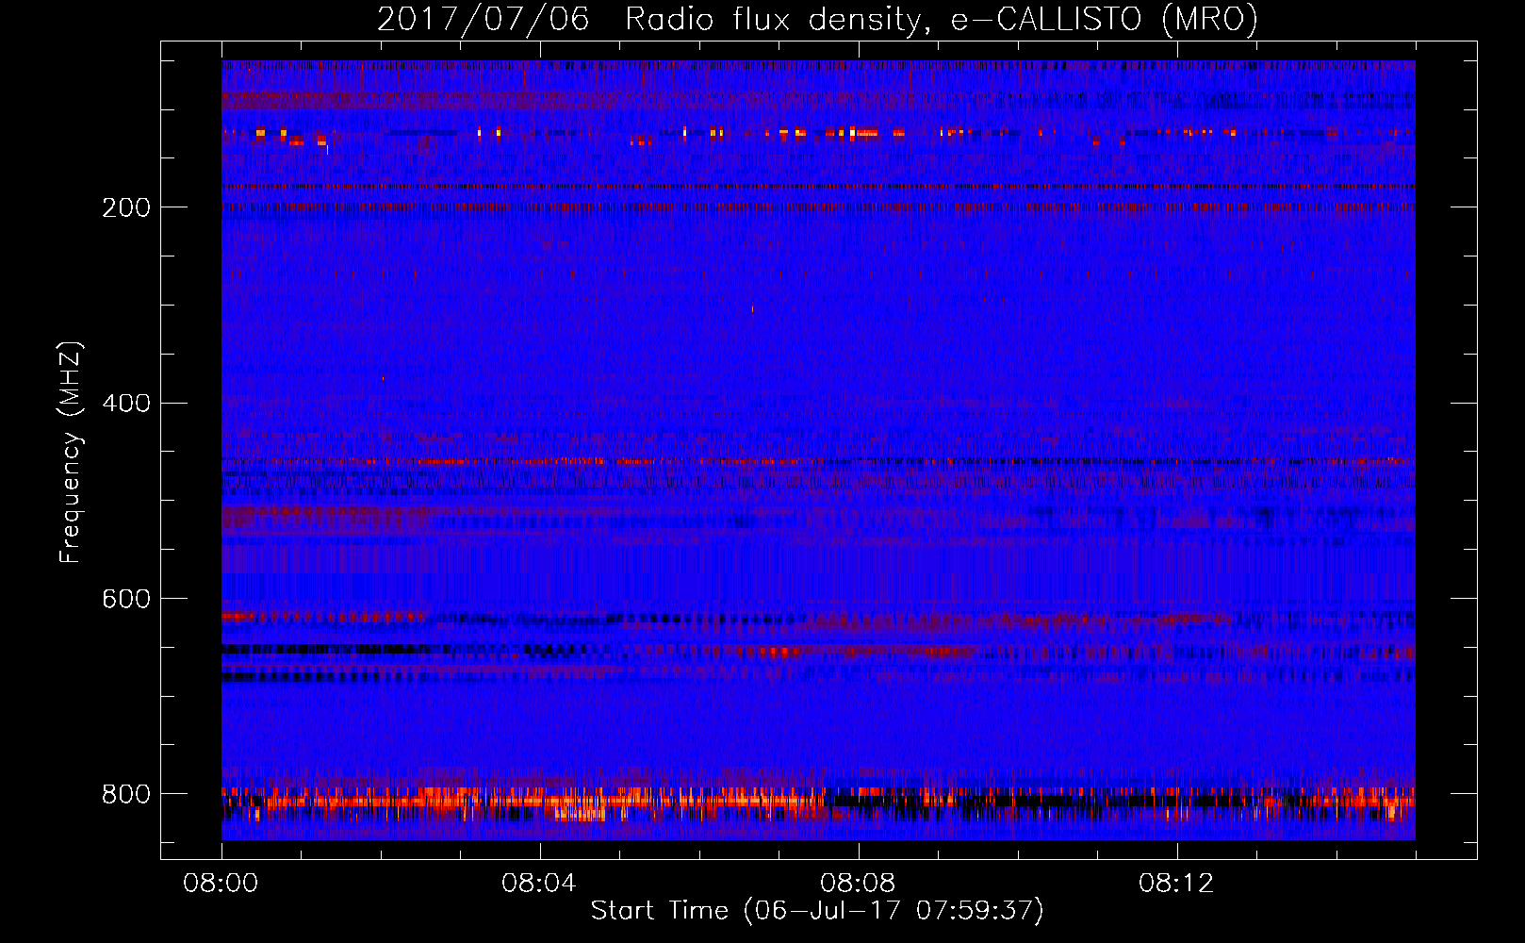Click the 08:00 time tick label

click(x=221, y=884)
